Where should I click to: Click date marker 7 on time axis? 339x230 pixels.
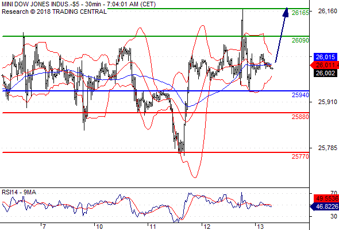click(x=44, y=227)
